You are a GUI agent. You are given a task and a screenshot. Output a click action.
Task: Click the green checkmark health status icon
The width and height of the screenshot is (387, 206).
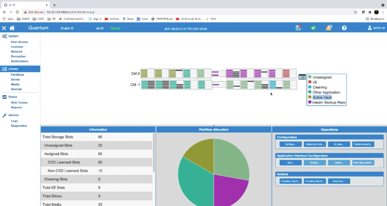[313, 28]
